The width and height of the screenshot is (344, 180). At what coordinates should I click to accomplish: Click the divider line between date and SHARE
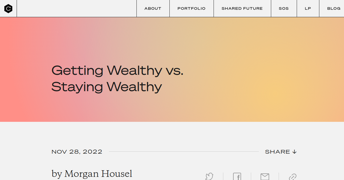click(184, 152)
